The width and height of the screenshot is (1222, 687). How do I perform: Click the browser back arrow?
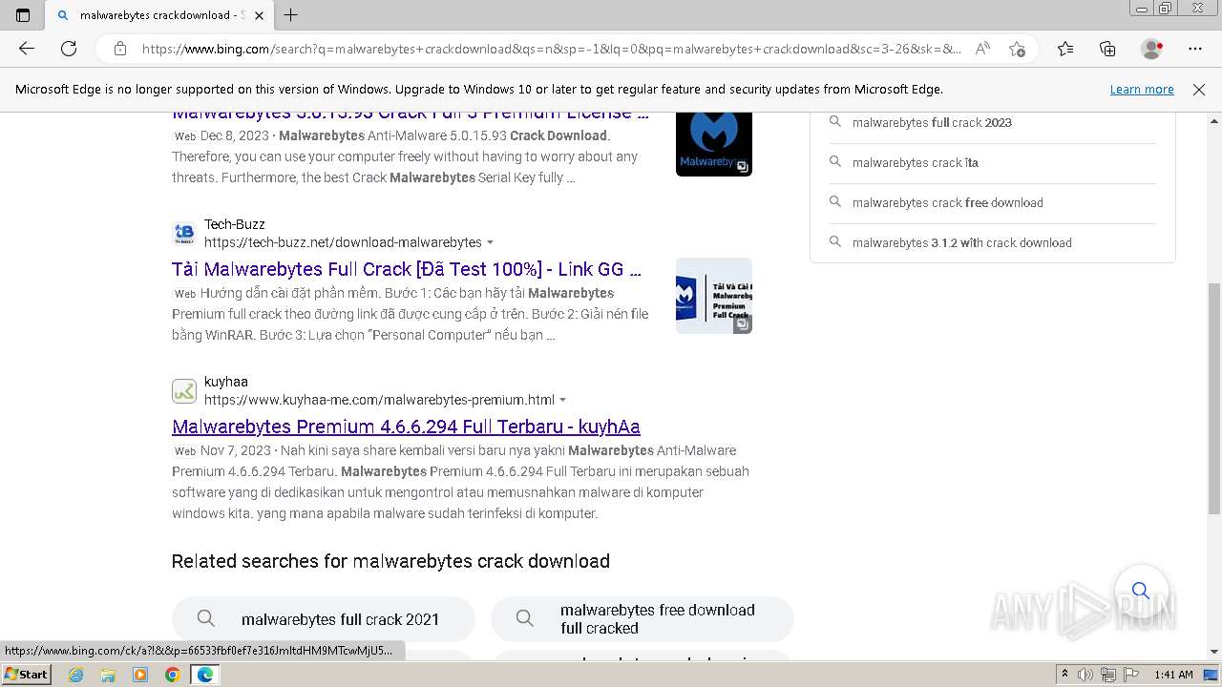(27, 49)
